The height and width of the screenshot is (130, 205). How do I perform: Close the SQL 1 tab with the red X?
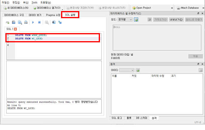click(16, 29)
